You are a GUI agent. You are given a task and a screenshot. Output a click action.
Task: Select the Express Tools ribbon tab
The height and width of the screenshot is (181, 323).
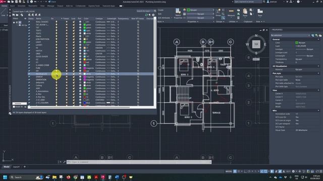tap(94, 6)
